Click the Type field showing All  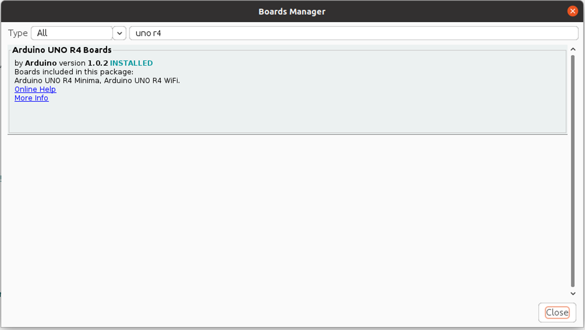tap(72, 33)
